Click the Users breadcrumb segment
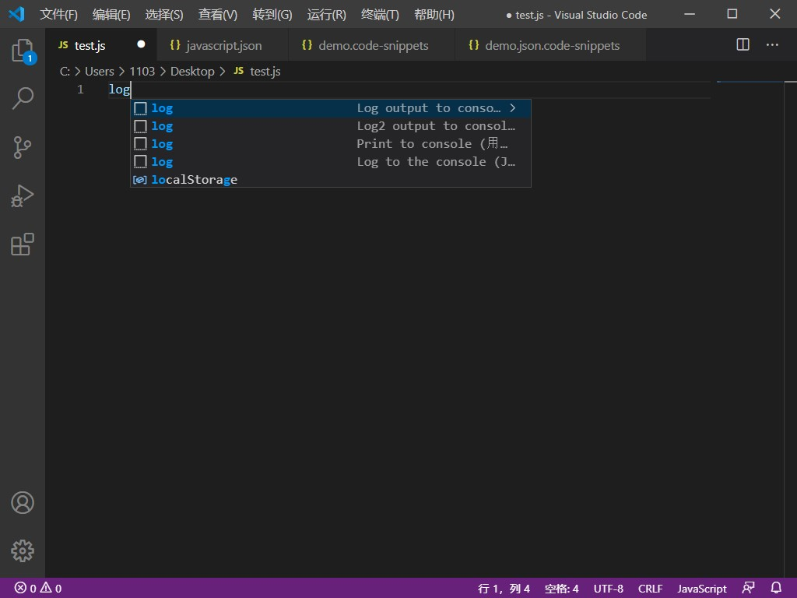Screen dimensions: 797x598 point(99,71)
